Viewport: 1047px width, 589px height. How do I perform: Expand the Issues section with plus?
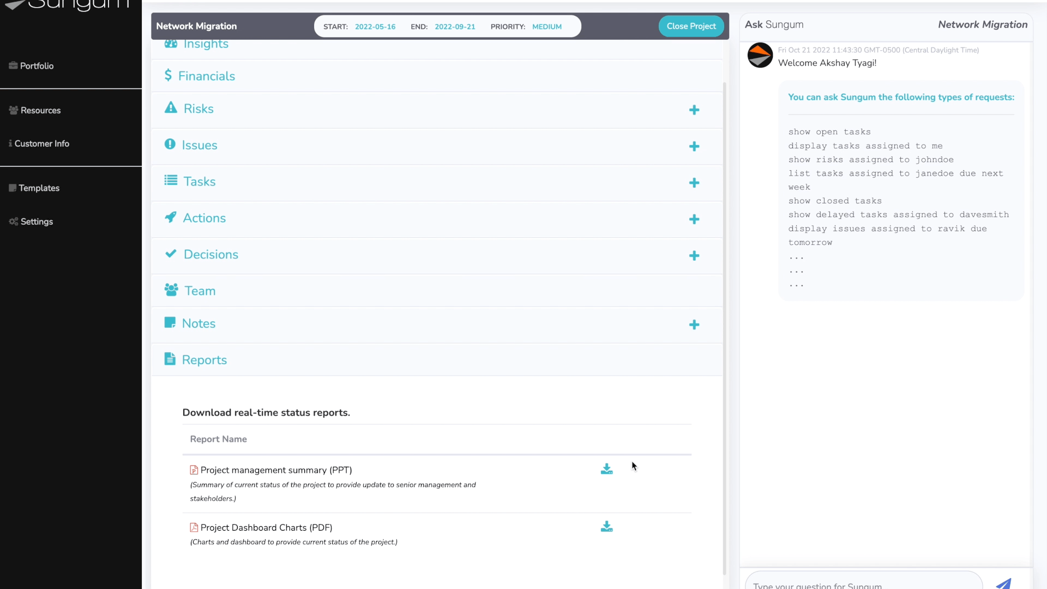pyautogui.click(x=694, y=146)
